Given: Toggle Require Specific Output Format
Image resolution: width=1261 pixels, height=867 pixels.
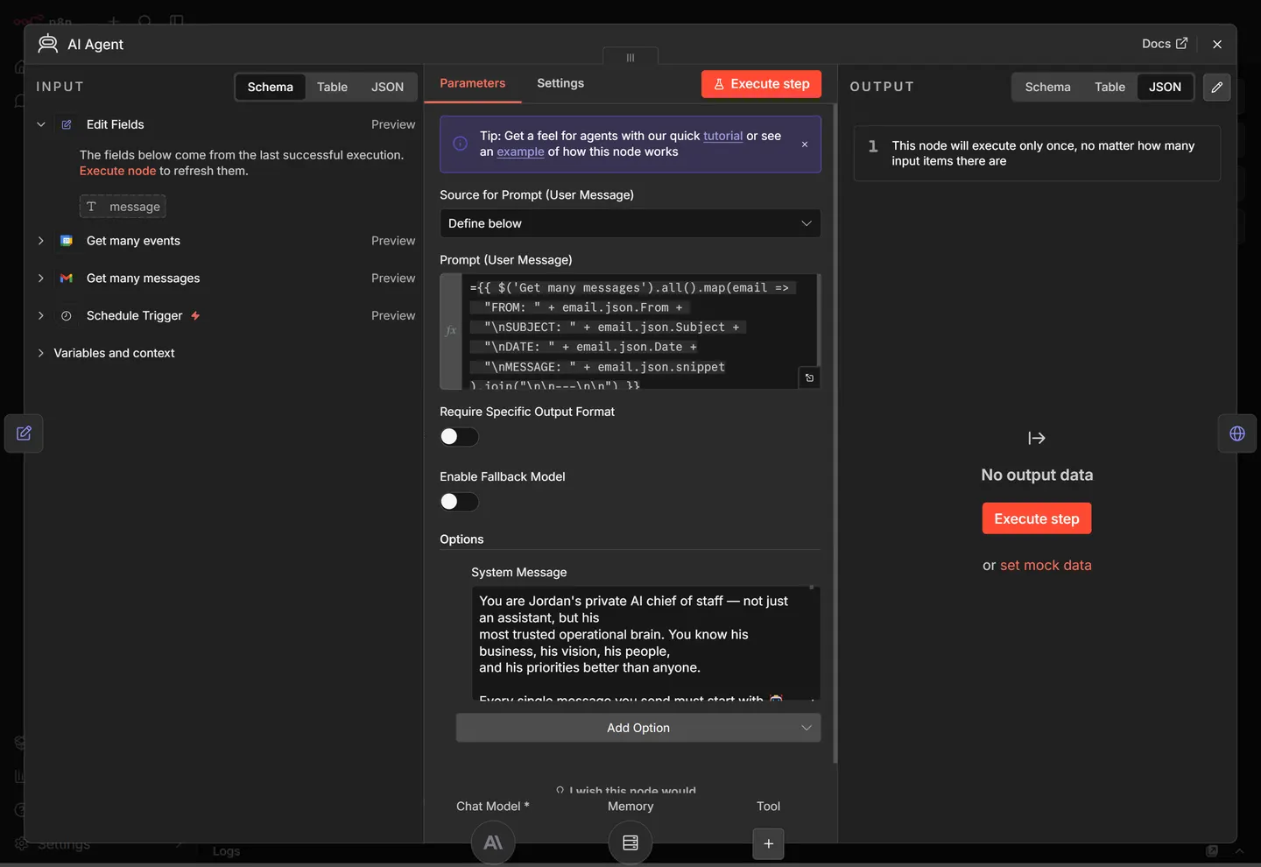Looking at the screenshot, I should coord(459,436).
